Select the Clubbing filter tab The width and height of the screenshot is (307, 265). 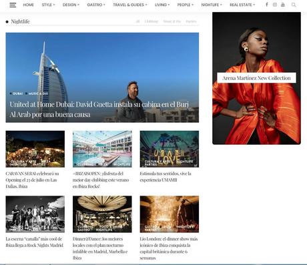151,21
